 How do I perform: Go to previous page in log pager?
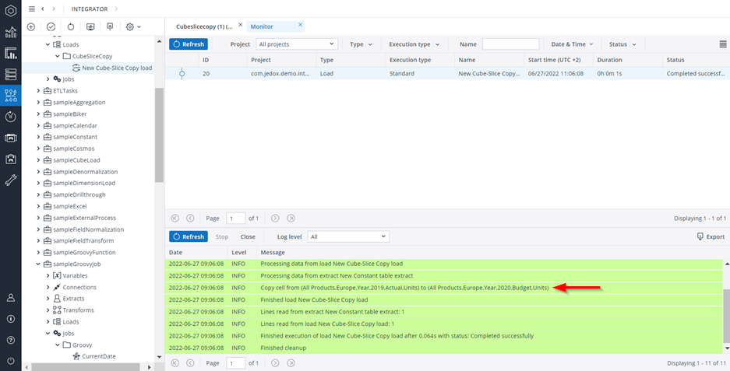[x=190, y=362]
